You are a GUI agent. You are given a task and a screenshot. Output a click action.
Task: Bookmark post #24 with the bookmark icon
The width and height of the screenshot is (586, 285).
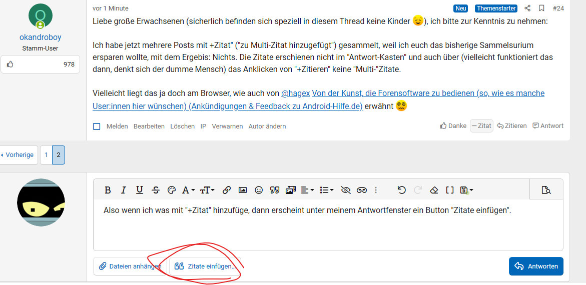[541, 8]
